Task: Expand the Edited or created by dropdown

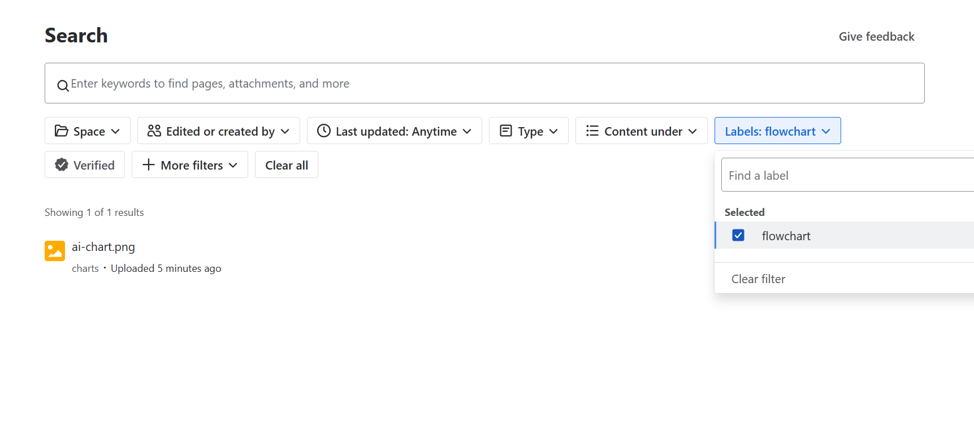Action: coord(219,131)
